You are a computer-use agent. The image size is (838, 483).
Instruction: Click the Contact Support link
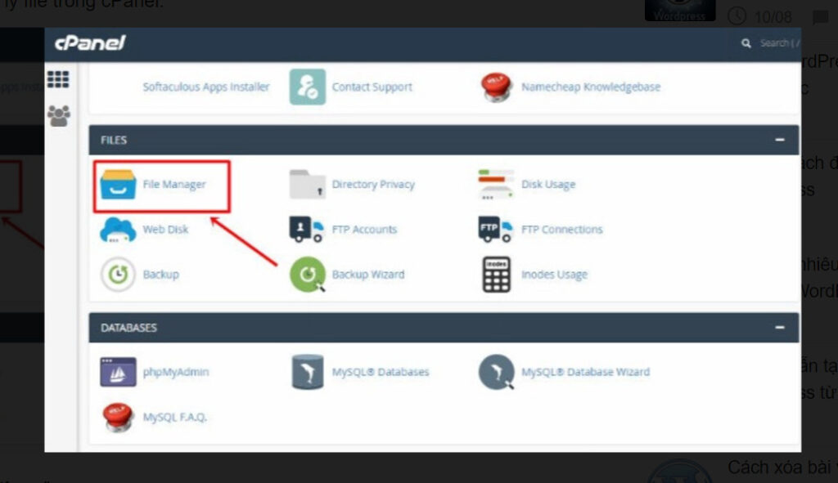tap(372, 87)
